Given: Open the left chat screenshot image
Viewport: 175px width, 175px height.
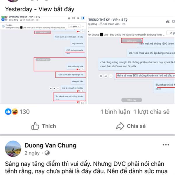Looking at the screenshot, I should click(x=43, y=60).
